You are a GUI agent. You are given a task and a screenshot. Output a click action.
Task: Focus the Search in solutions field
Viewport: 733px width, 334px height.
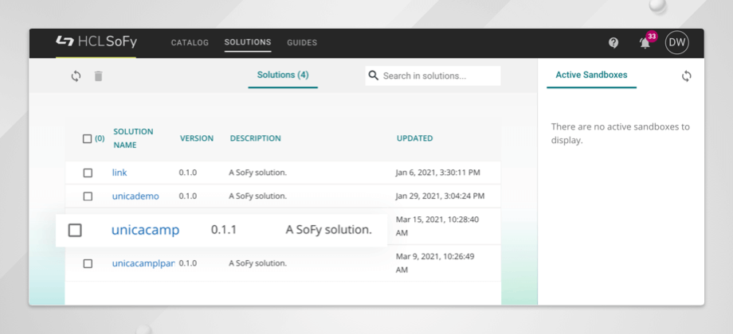tap(433, 76)
